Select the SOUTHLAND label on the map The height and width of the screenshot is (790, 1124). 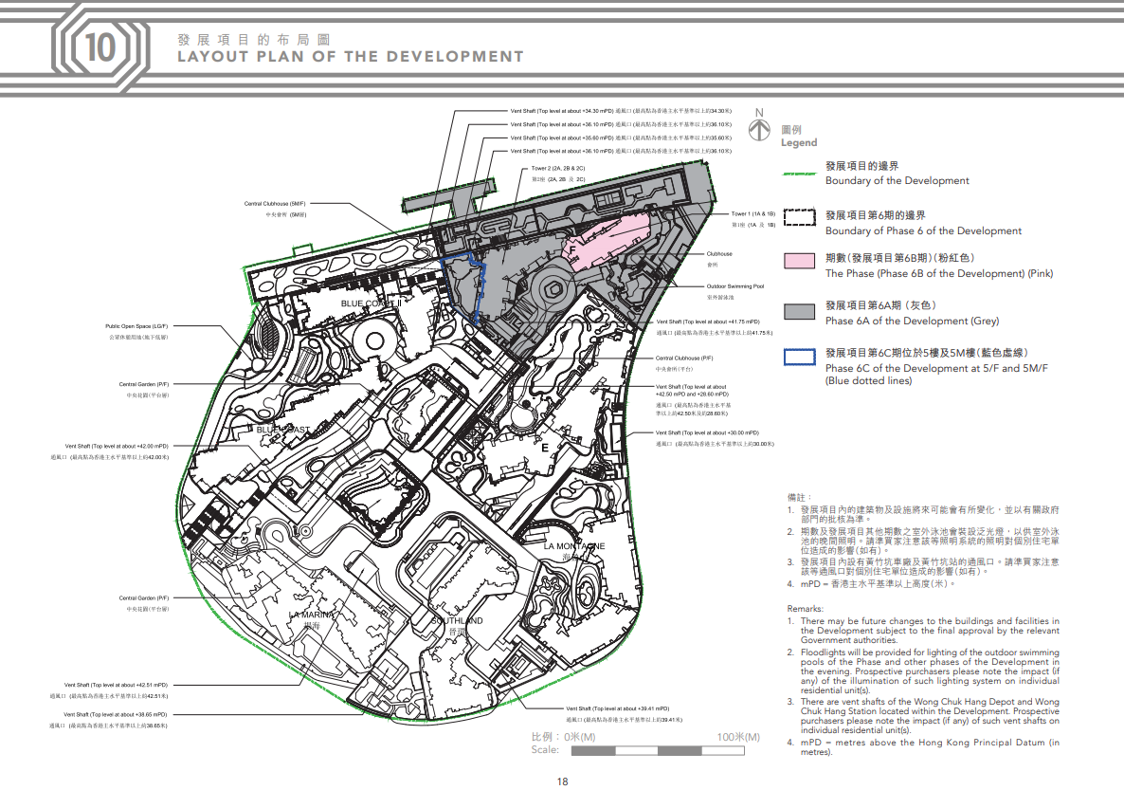458,621
